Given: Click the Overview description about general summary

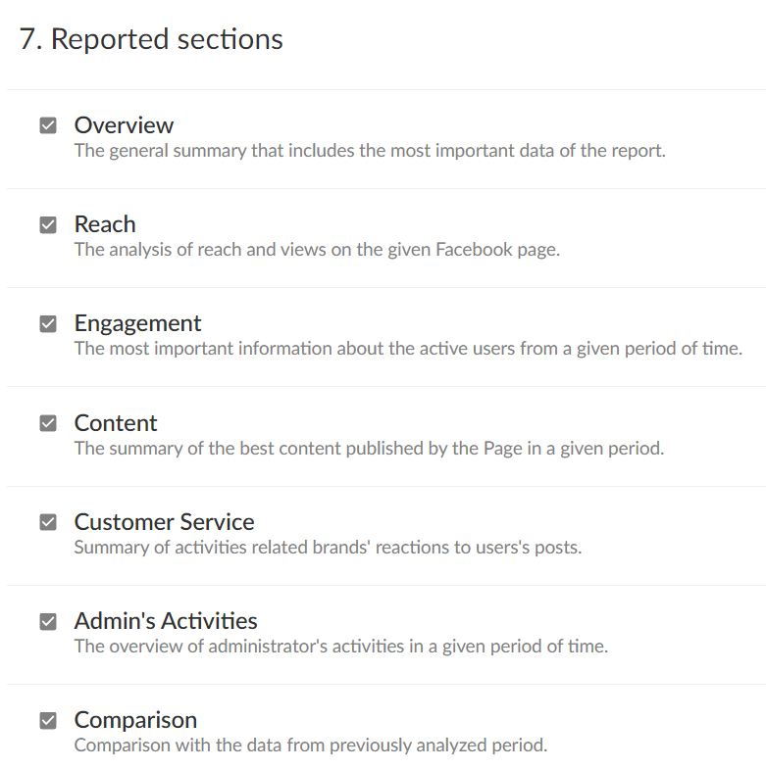Looking at the screenshot, I should tap(370, 151).
